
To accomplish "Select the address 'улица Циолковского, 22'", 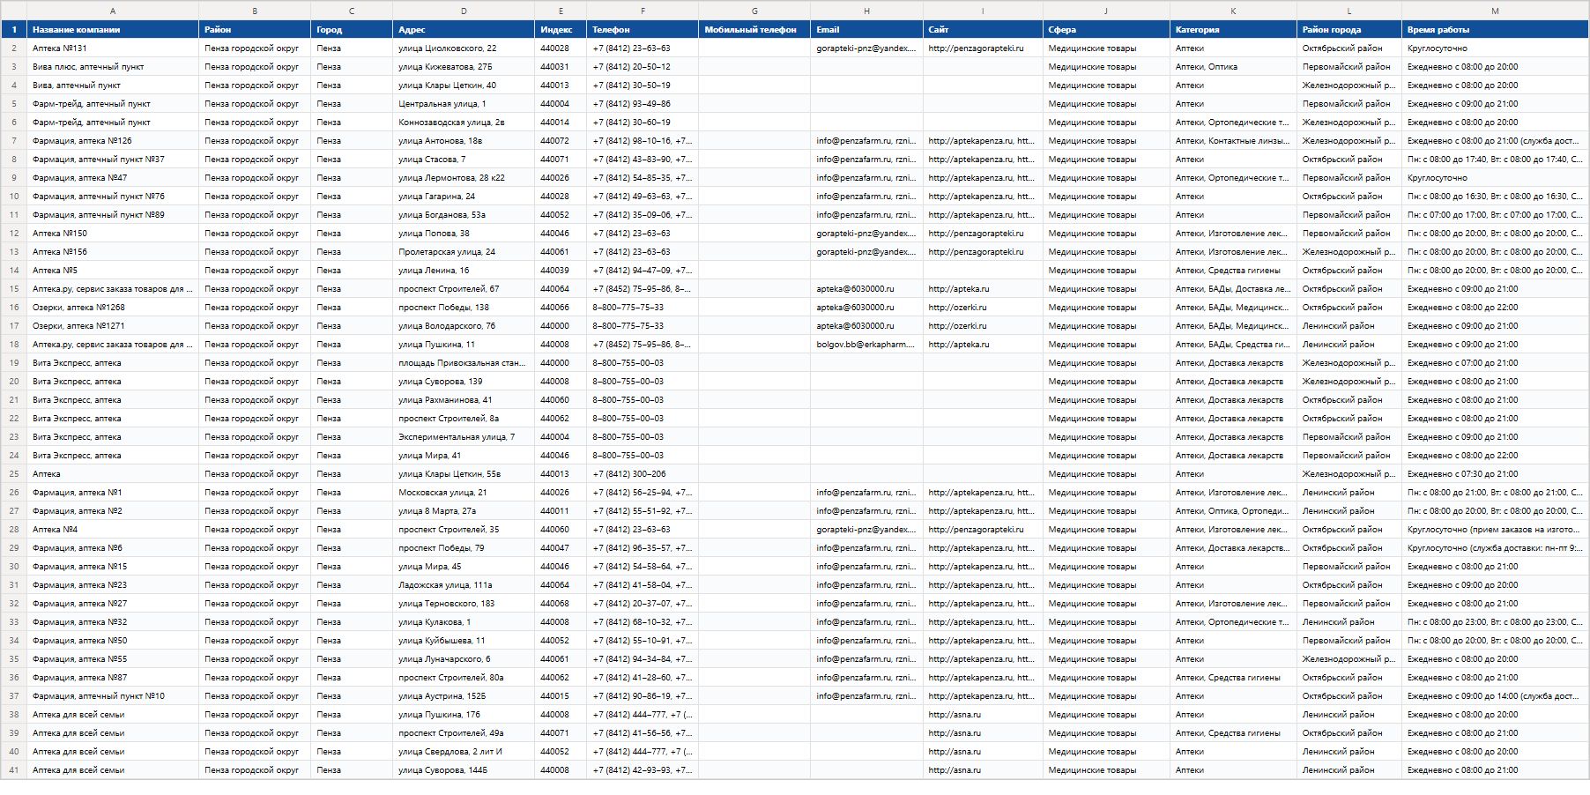I will (x=464, y=48).
